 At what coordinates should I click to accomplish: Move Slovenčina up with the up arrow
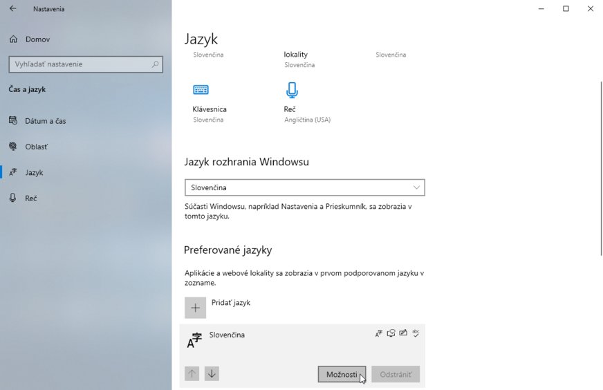pyautogui.click(x=192, y=374)
